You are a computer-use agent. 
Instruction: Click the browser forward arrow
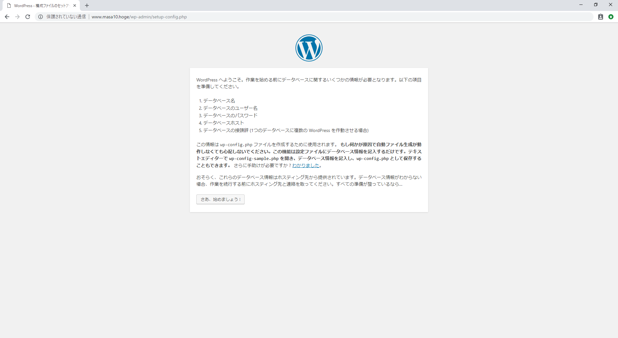point(17,17)
